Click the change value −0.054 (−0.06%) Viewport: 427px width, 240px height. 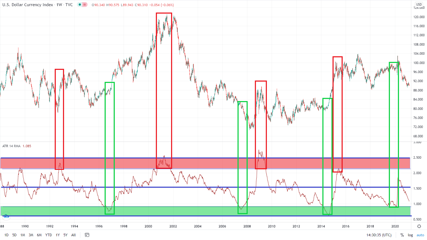tap(161, 5)
